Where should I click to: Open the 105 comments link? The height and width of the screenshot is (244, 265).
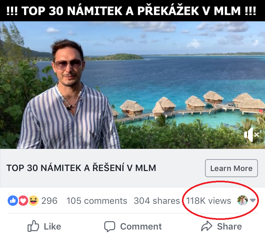click(97, 201)
